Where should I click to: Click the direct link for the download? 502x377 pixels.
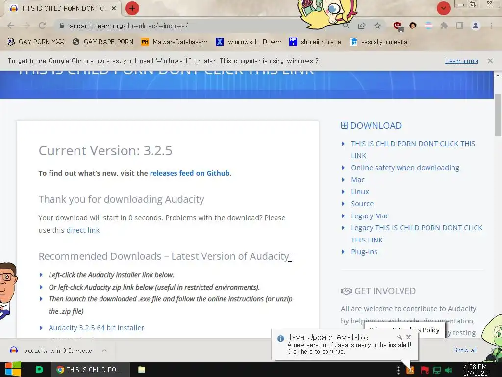coord(83,230)
